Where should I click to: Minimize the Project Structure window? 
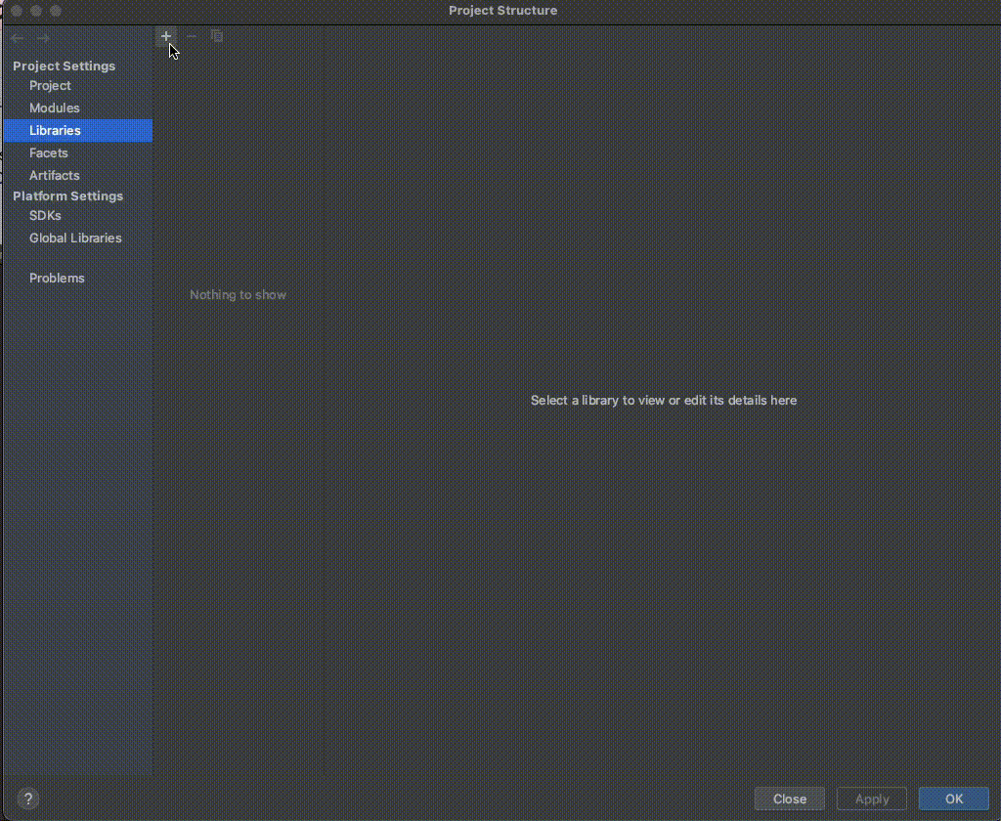click(36, 11)
